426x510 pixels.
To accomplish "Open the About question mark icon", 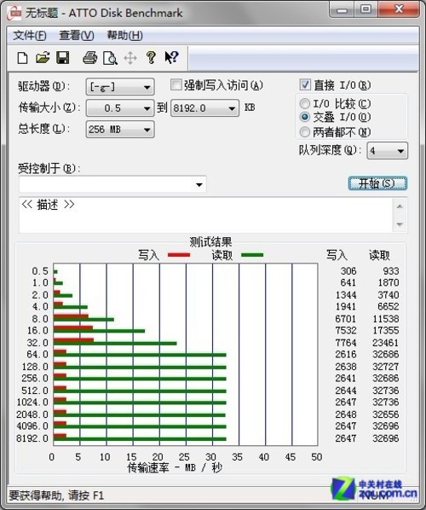I will [151, 58].
